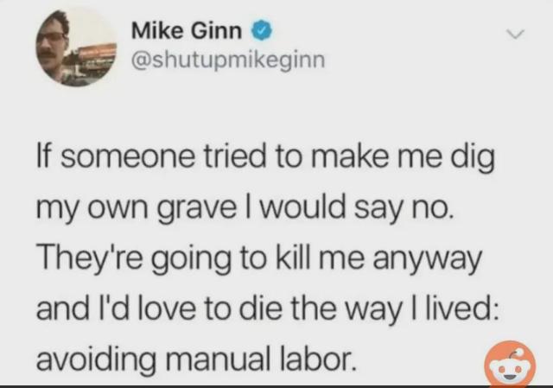Image resolution: width=553 pixels, height=388 pixels.
Task: Expand the tweet options chevron
Action: click(x=515, y=35)
